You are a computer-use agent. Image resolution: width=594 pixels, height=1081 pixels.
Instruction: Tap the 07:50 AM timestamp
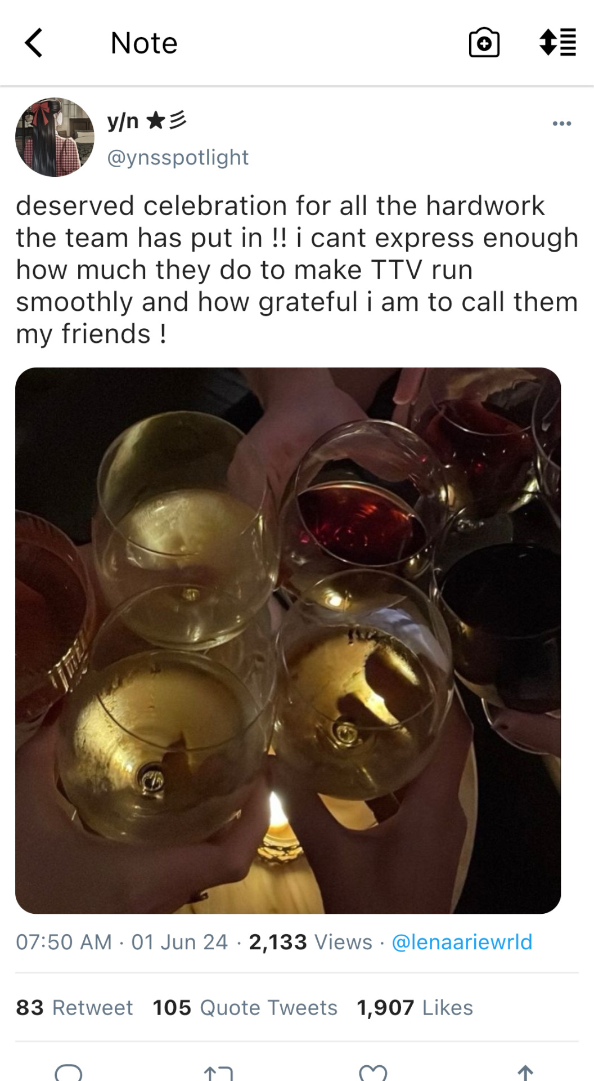point(64,942)
